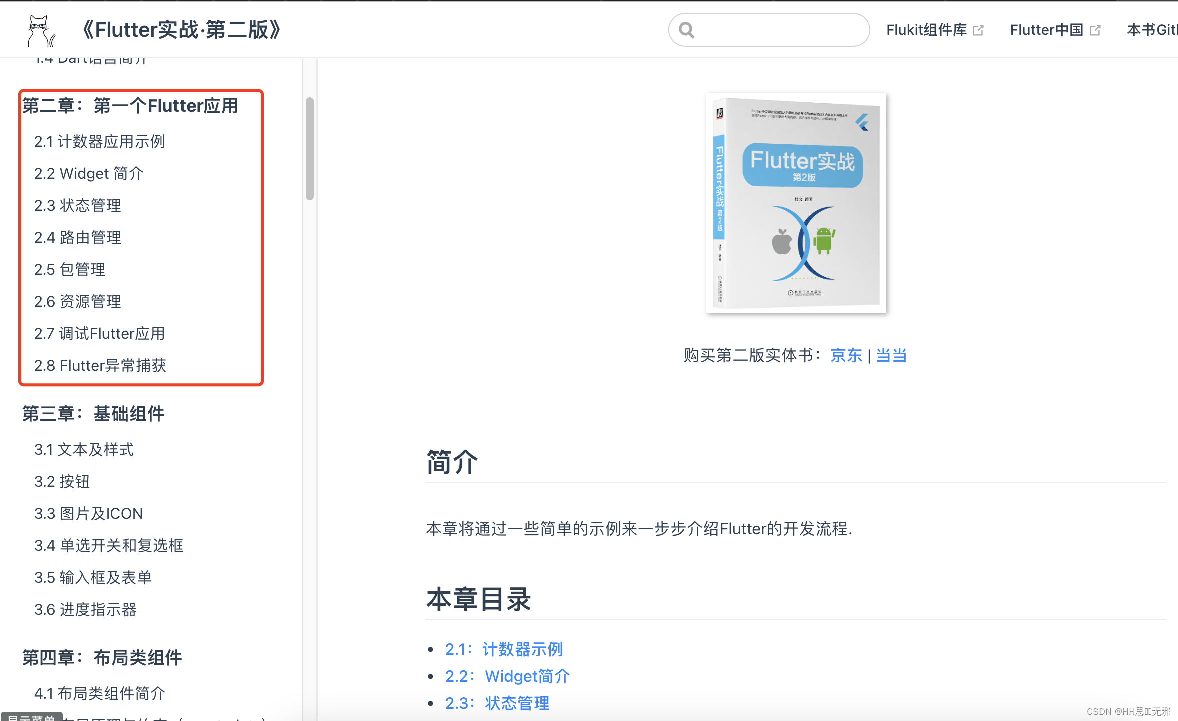Open 2.6 资源管理 in sidebar
1178x721 pixels.
pos(77,302)
